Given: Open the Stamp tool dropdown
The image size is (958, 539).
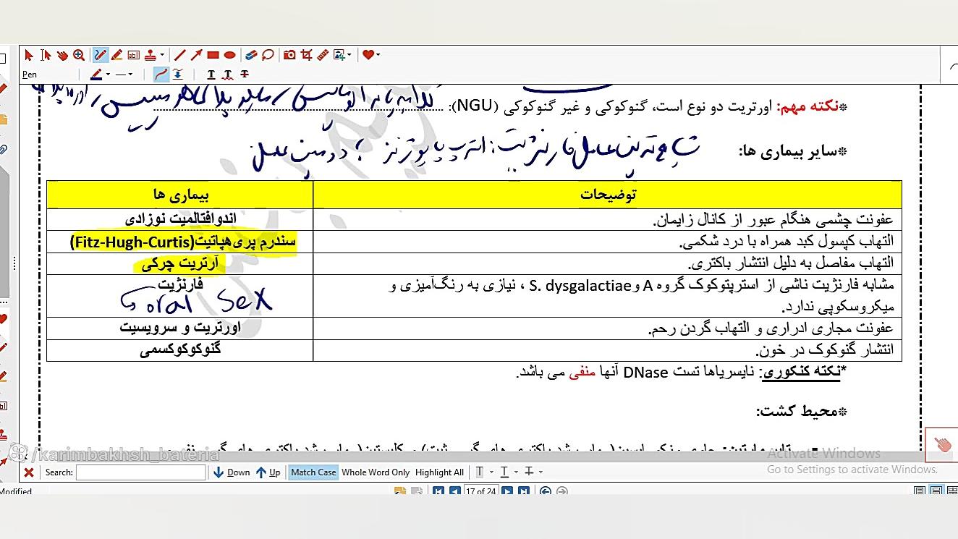Looking at the screenshot, I should pos(162,56).
